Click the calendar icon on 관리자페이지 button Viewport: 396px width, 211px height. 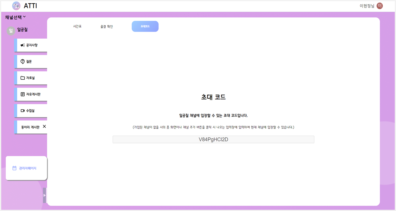[14, 168]
